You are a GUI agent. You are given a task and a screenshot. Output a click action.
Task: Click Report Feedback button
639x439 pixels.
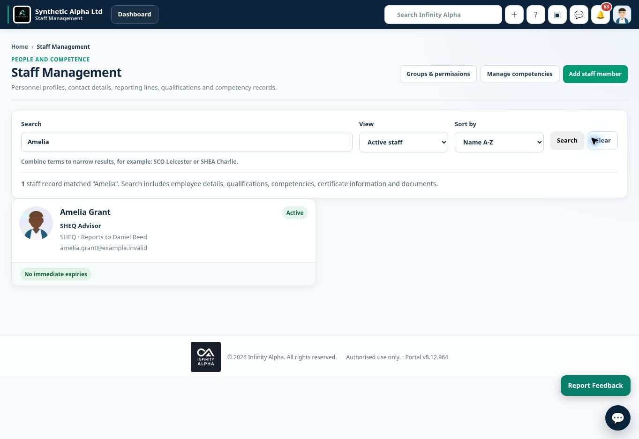[595, 386]
